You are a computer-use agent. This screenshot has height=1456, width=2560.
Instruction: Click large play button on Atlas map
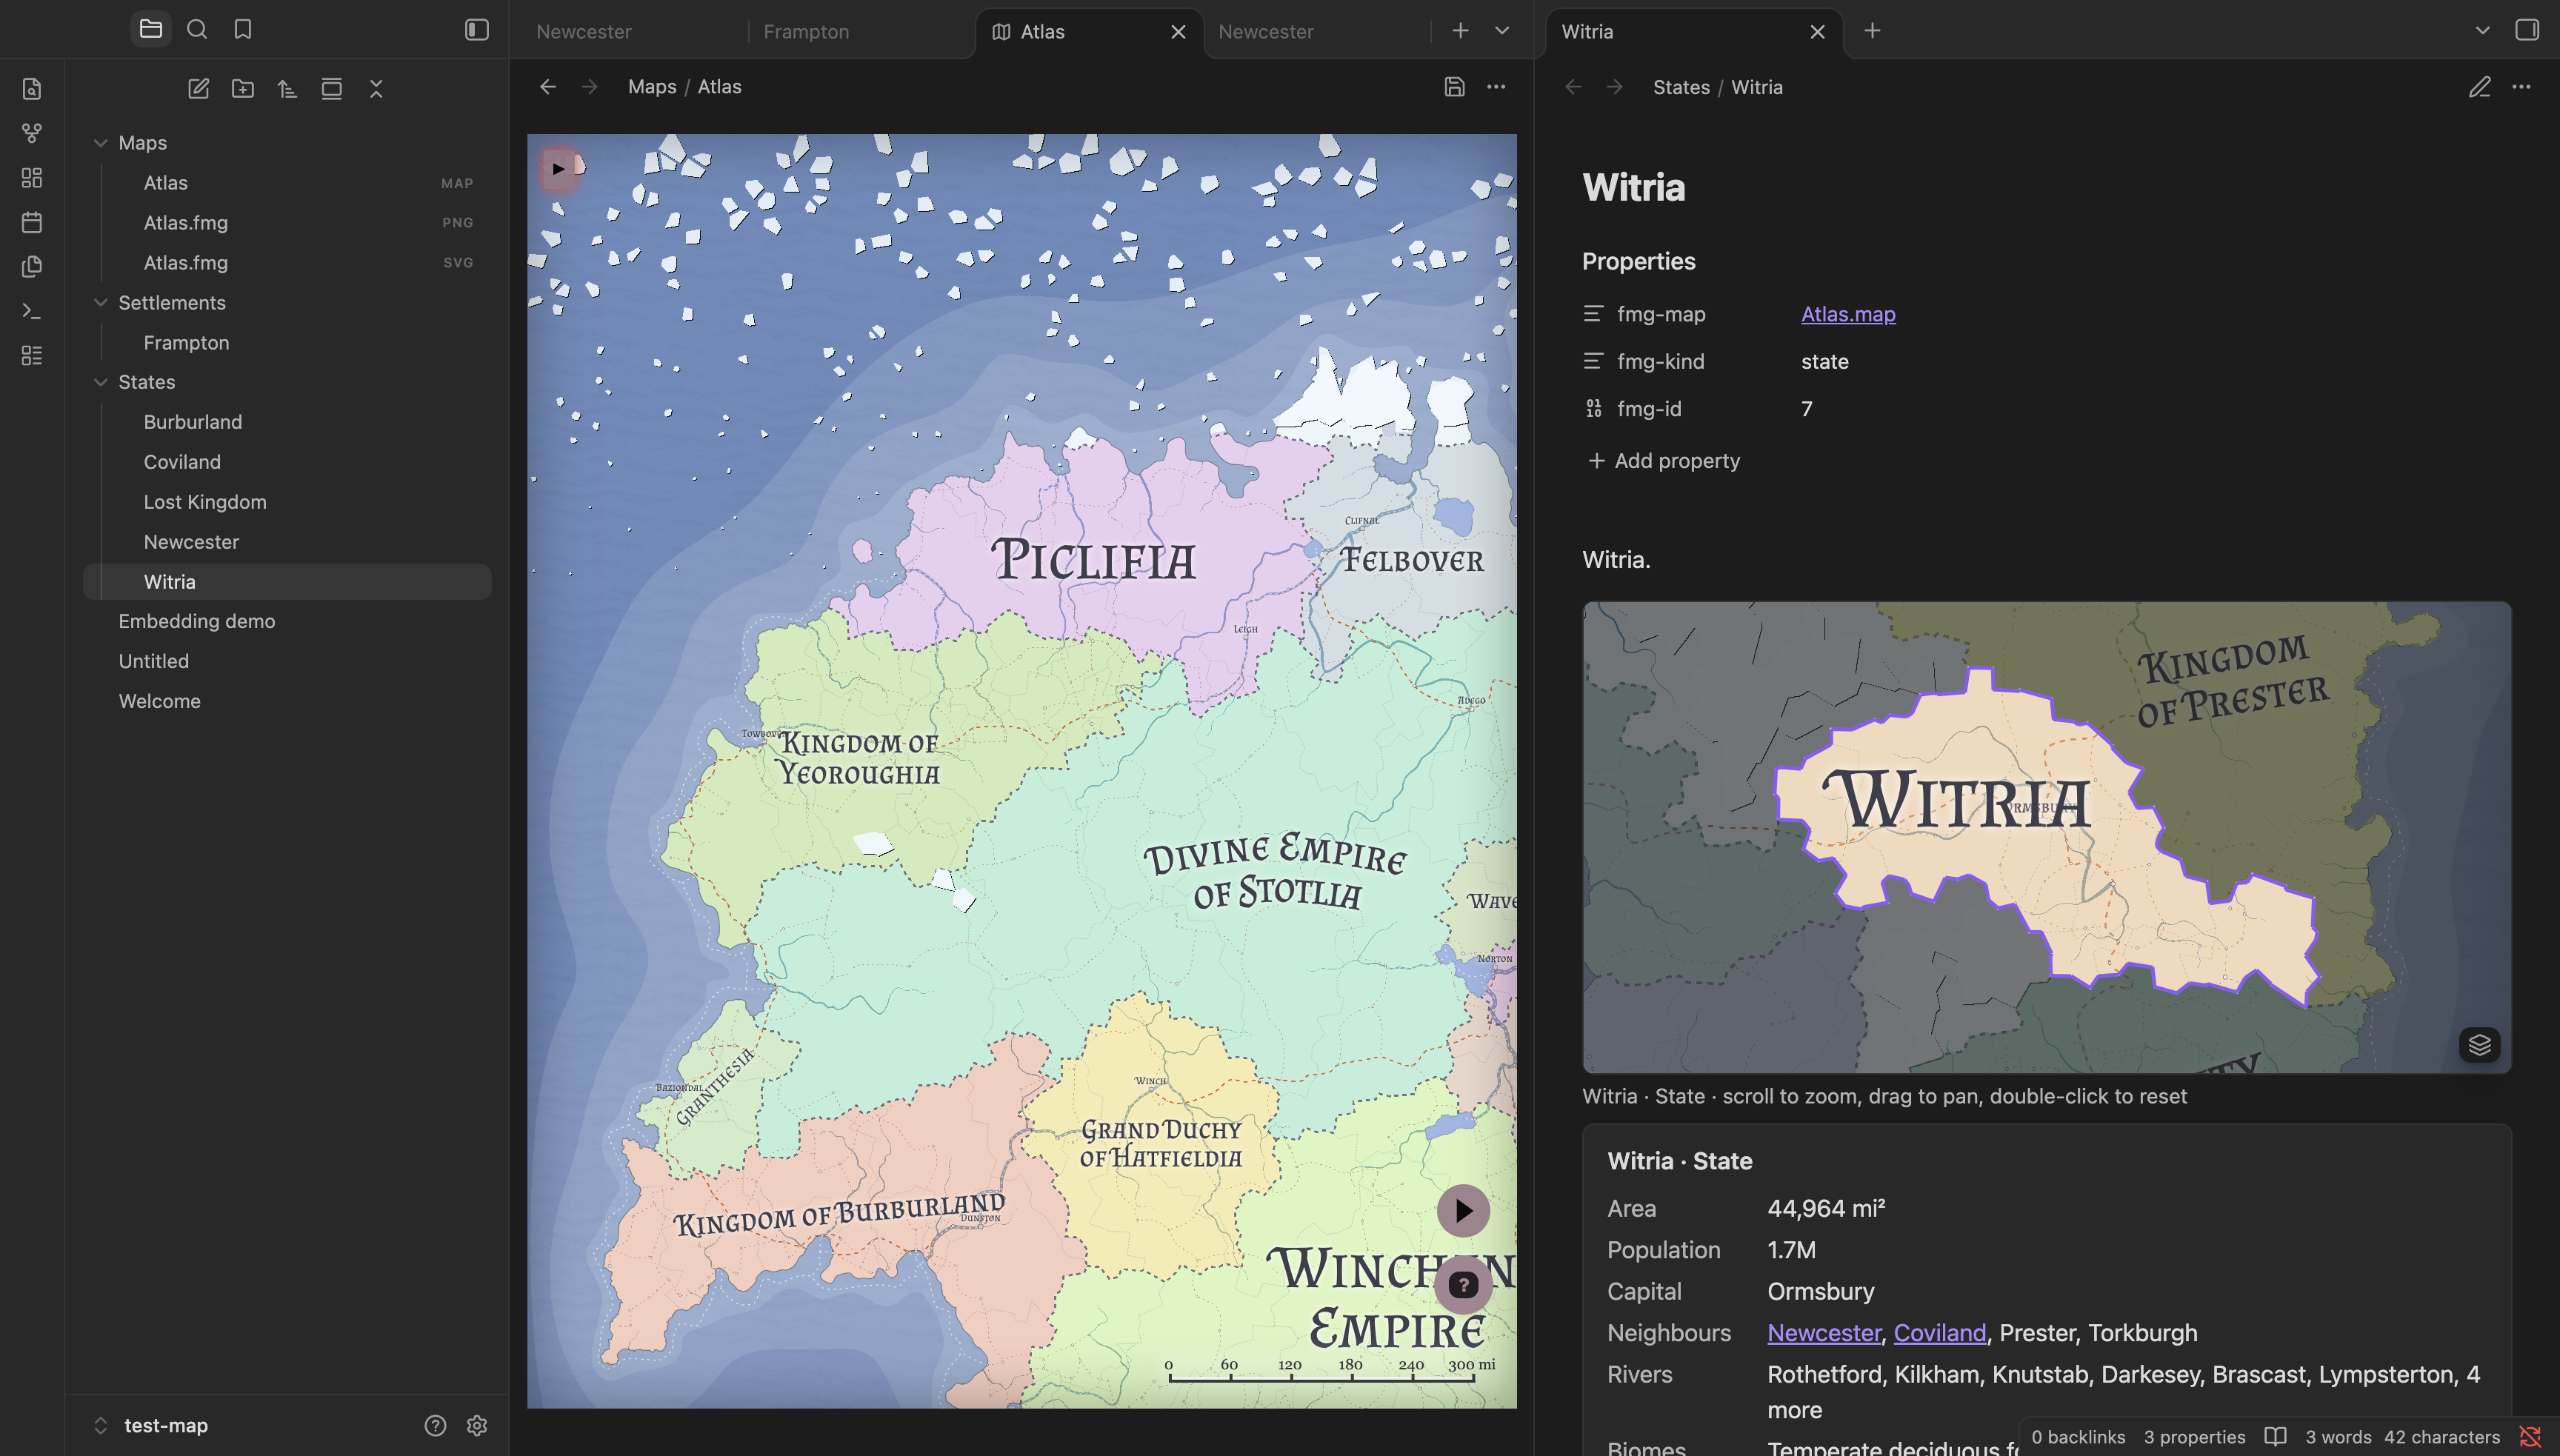(x=1463, y=1211)
